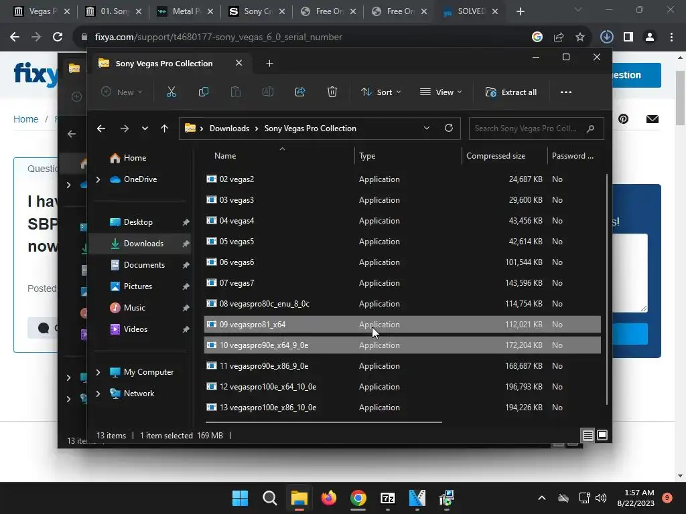
Task: Click Explorer's Back arrow
Action: (x=101, y=128)
